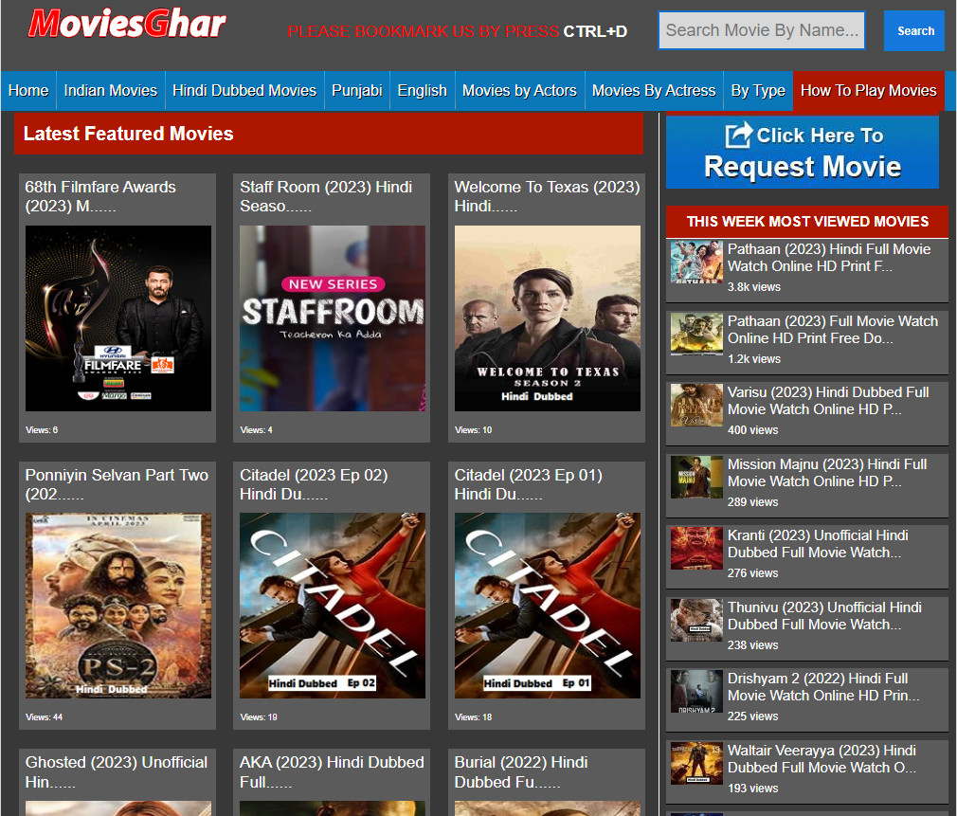
Task: Click the Mission Majnu sidebar thumbnail
Action: 696,477
